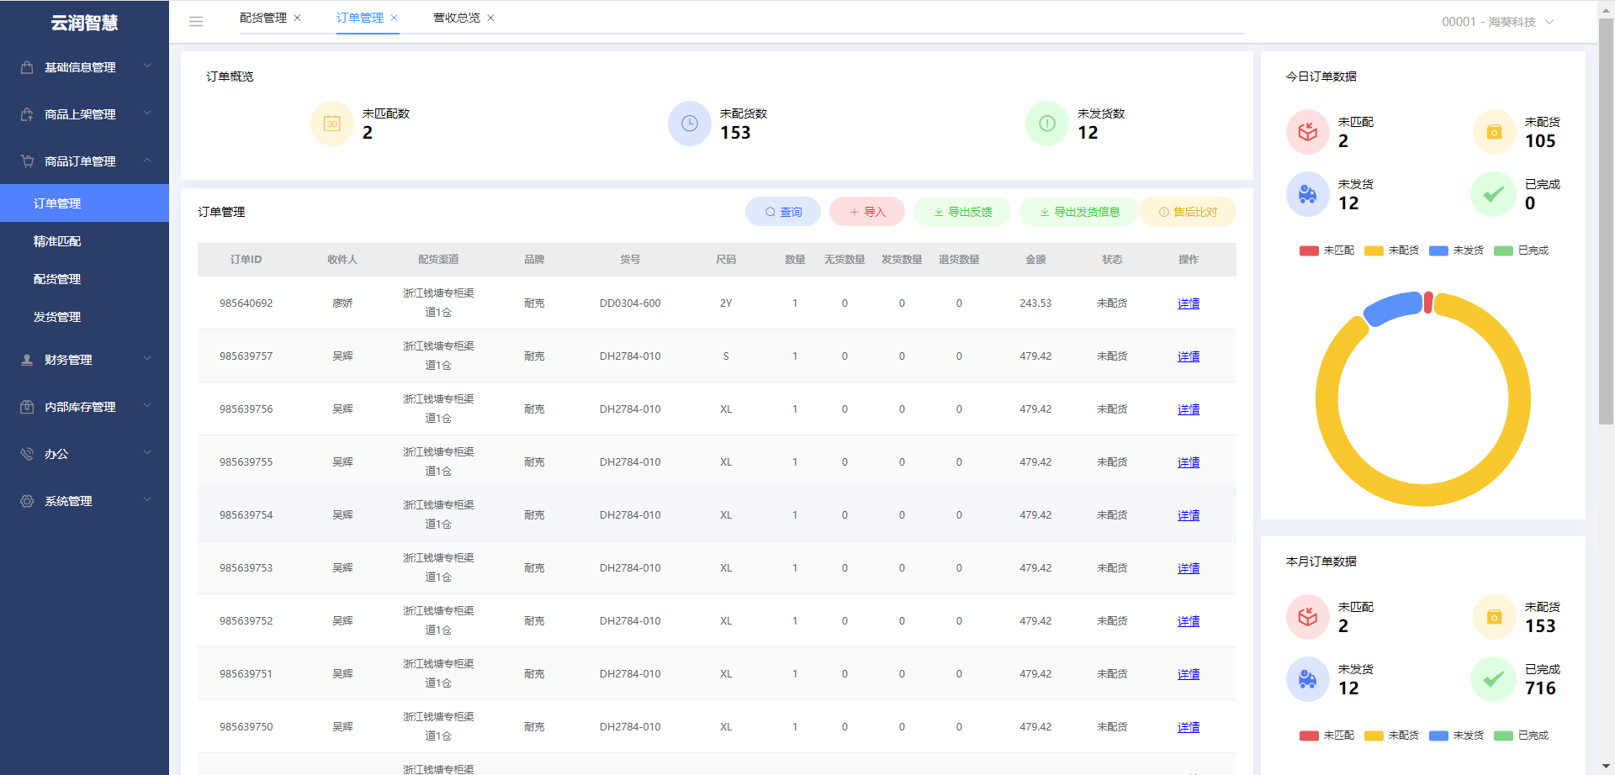Viewport: 1615px width, 775px height.
Task: Click the 售后比对 button
Action: pos(1188,212)
